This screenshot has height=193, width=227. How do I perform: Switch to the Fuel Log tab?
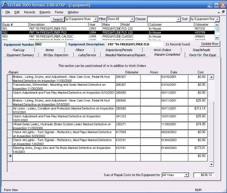click(18, 50)
